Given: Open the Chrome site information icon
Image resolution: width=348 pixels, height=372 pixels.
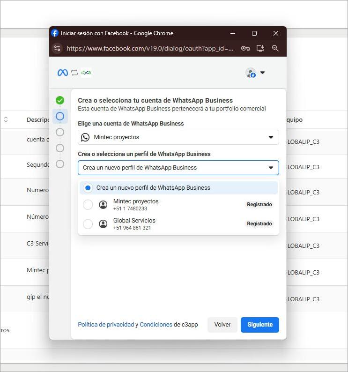Looking at the screenshot, I should pos(57,48).
